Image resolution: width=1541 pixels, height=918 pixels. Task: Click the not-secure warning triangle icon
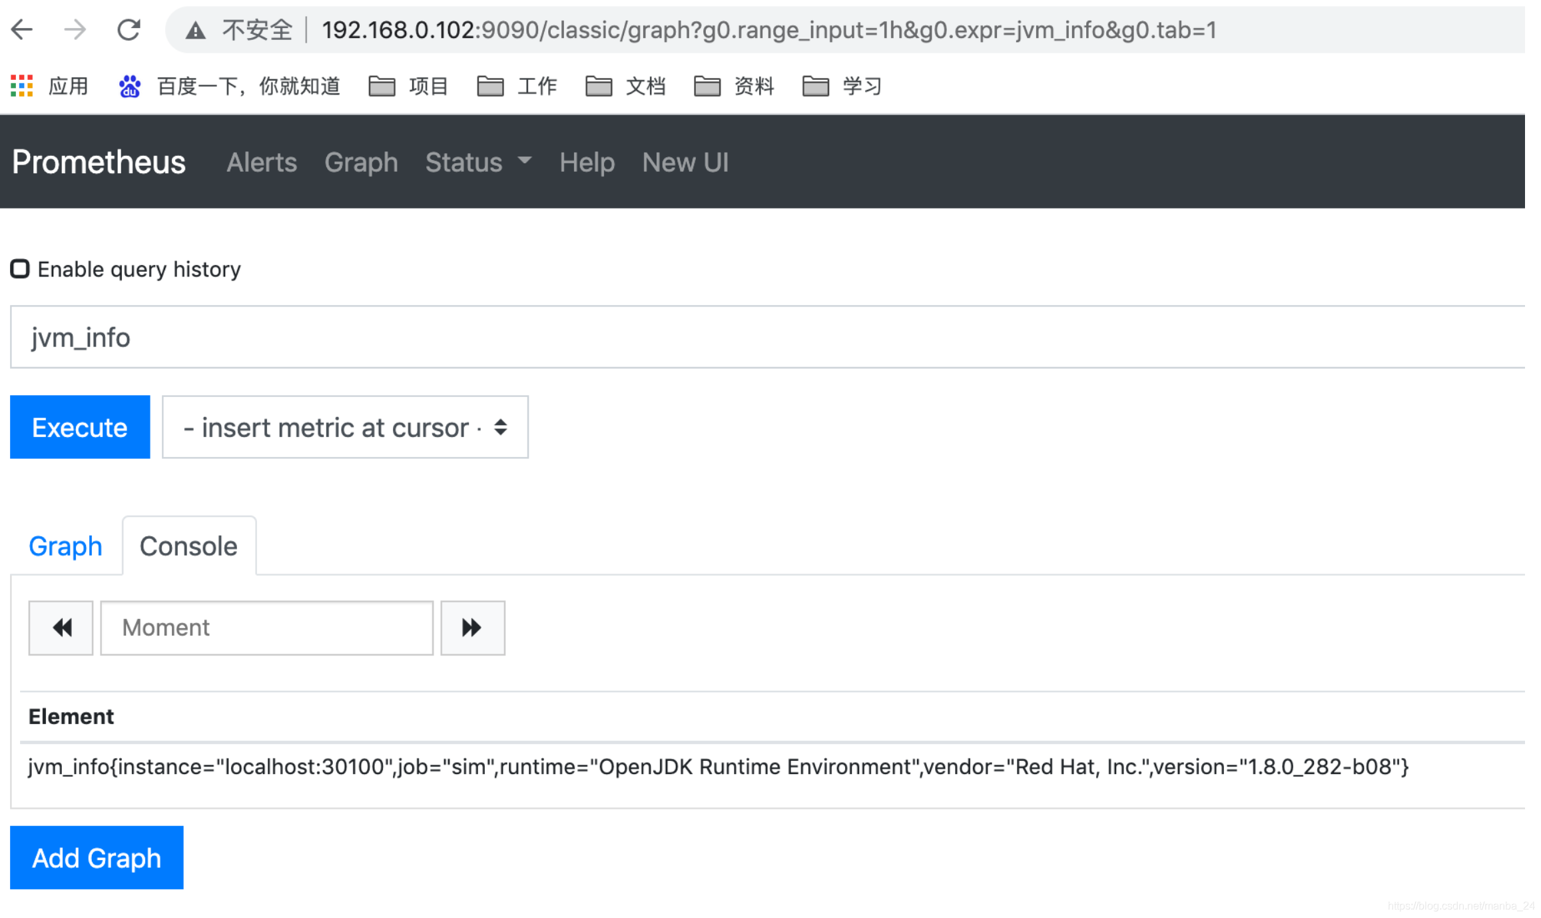pyautogui.click(x=195, y=31)
